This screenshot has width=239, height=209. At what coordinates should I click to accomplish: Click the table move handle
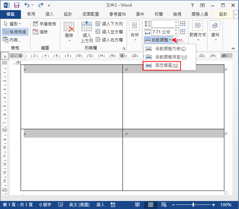click(x=18, y=62)
